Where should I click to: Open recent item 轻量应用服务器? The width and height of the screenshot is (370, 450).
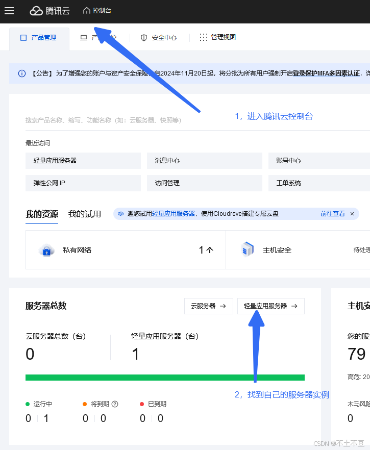point(83,160)
